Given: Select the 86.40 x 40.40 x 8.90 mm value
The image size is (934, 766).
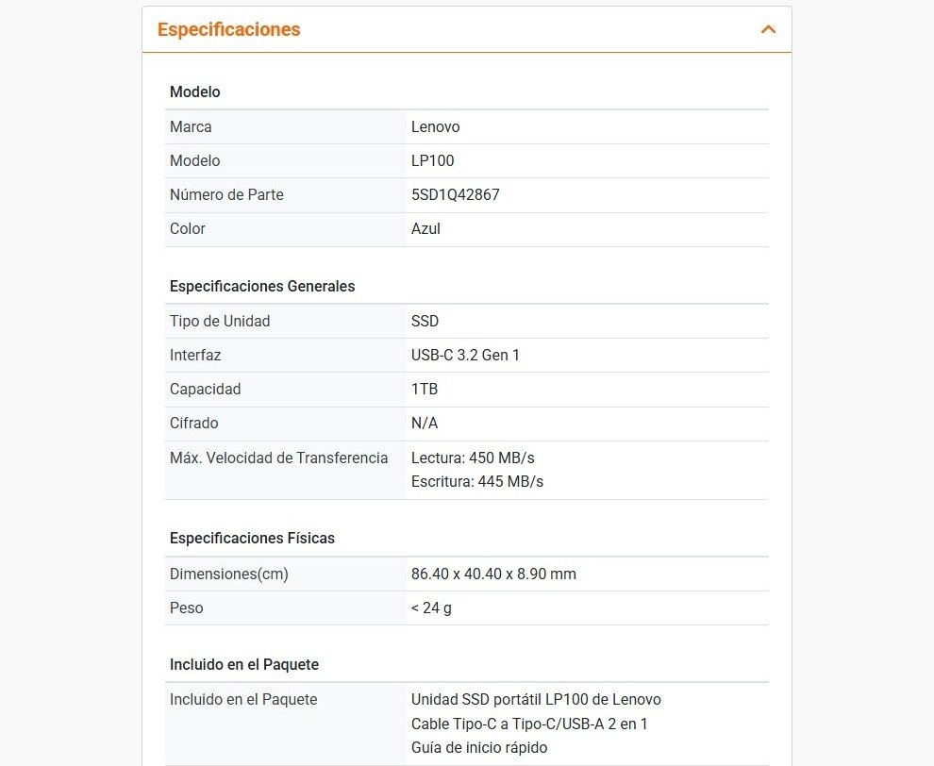Looking at the screenshot, I should (x=493, y=574).
